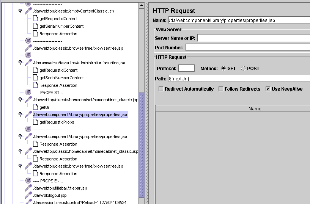Click timer icon directly below getRequestIdProps
Image resolution: width=310 pixels, height=204 pixels.
[28, 129]
